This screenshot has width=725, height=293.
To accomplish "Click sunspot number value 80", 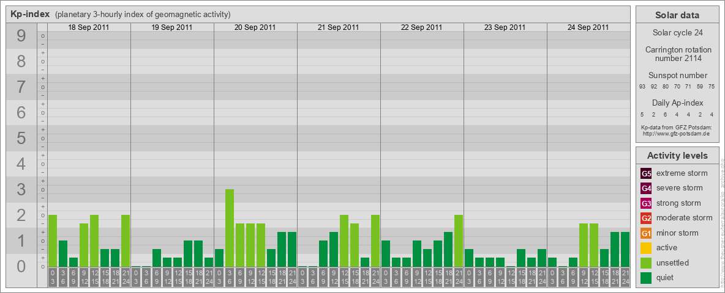I will tap(666, 87).
